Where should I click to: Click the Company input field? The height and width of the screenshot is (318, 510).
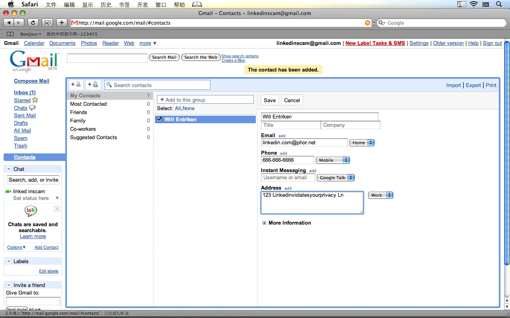[351, 125]
